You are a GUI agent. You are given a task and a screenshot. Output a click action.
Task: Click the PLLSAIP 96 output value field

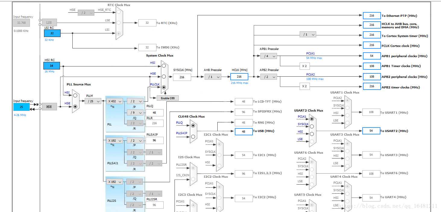click(x=155, y=140)
